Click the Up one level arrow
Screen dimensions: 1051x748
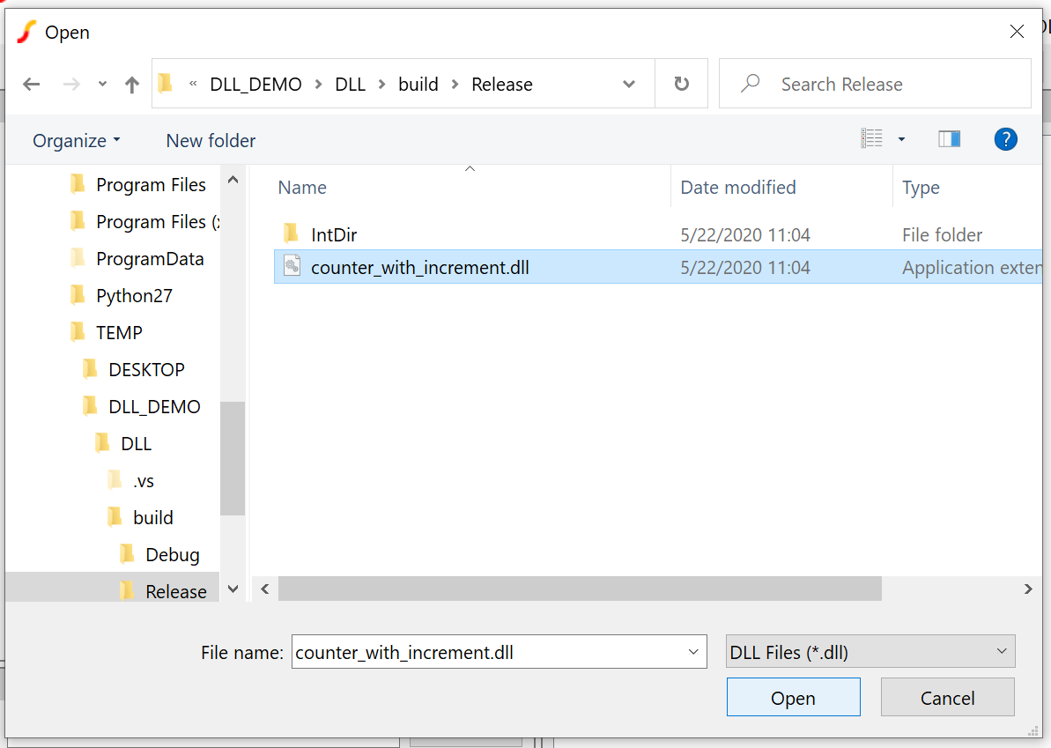pos(132,85)
